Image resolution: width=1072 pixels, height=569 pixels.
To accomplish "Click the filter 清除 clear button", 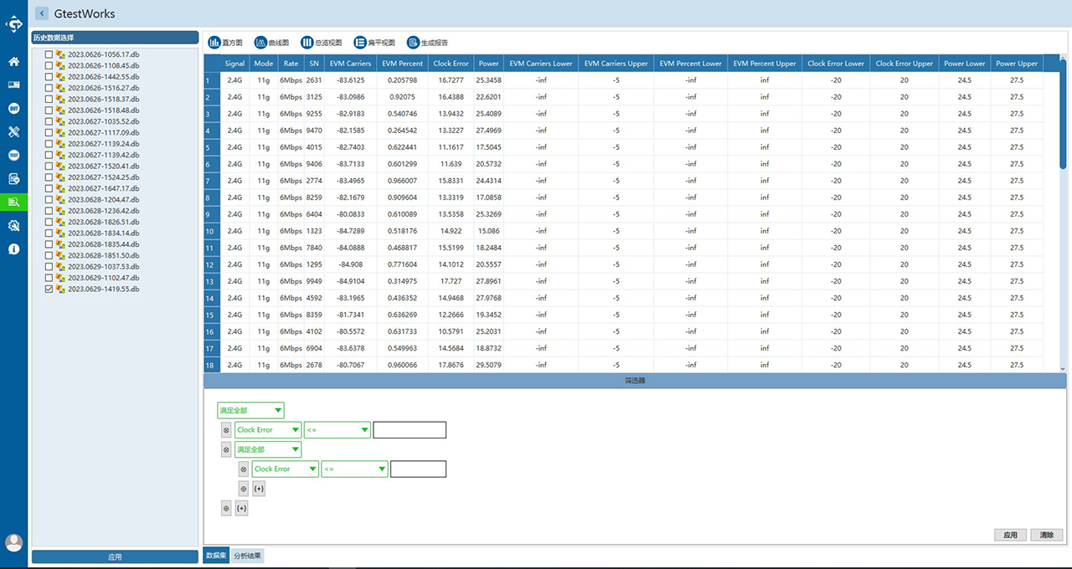I will (1047, 535).
